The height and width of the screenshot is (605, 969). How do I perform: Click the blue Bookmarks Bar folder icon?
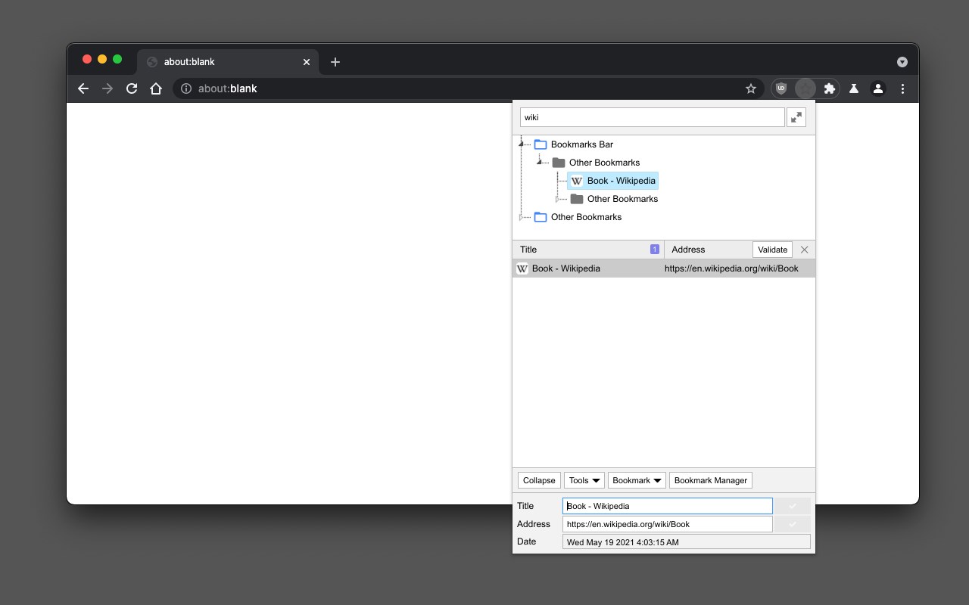(541, 144)
